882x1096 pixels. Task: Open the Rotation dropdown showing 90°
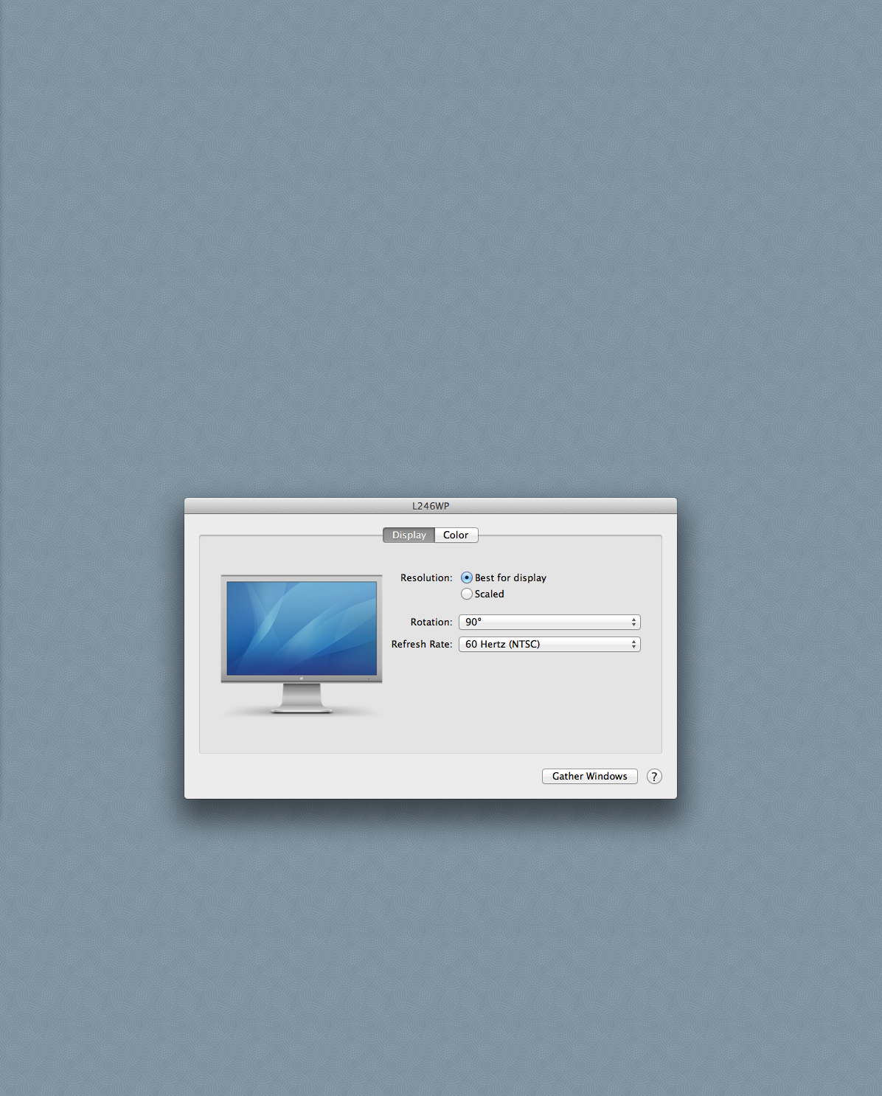[x=549, y=622]
